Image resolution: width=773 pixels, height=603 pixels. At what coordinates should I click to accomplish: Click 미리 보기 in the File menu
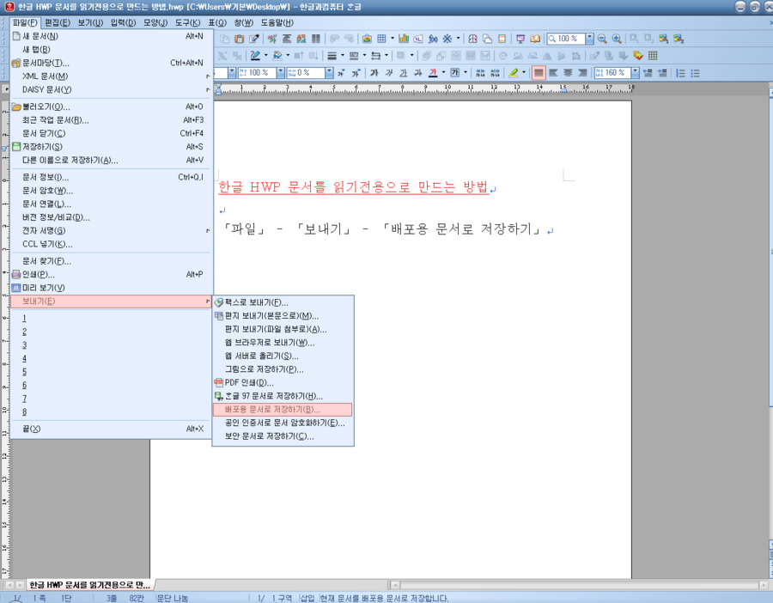tap(112, 288)
